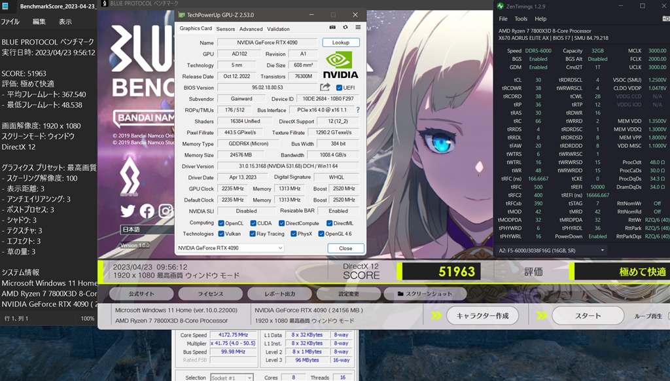
Task: Click the ZenTimings title bar app icon
Action: (501, 7)
